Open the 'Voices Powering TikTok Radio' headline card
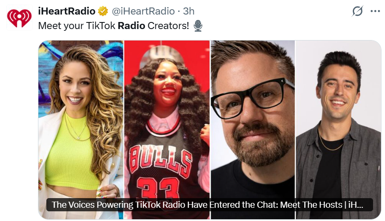385x221 pixels. coord(209,205)
